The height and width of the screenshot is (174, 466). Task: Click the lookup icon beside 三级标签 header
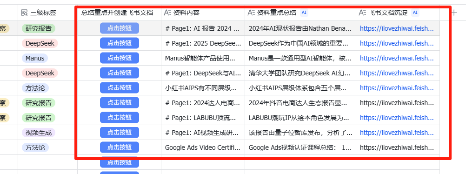(x=24, y=13)
